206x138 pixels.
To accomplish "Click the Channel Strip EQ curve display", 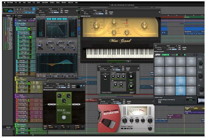I will coord(56,62).
